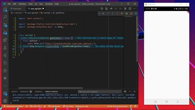Step into in the debug toolbar
This screenshot has height=110, width=195.
pyautogui.click(x=112, y=13)
